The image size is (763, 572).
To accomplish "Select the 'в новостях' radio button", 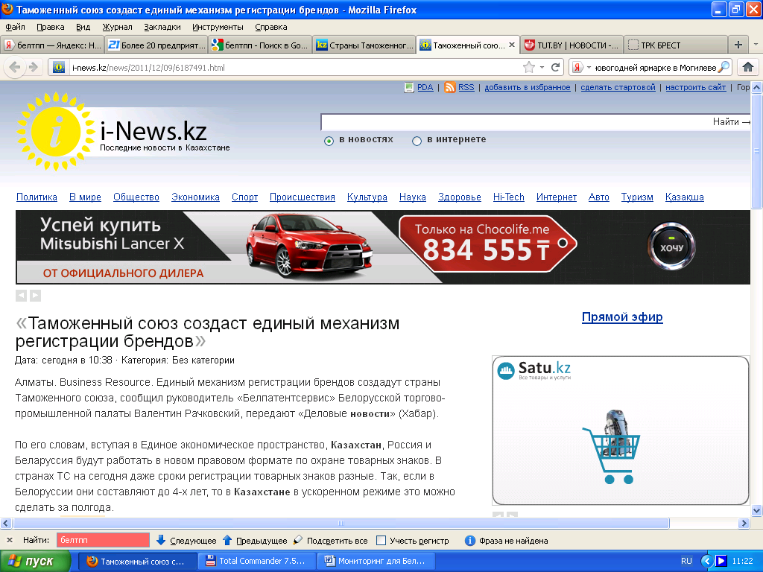I will [x=329, y=141].
